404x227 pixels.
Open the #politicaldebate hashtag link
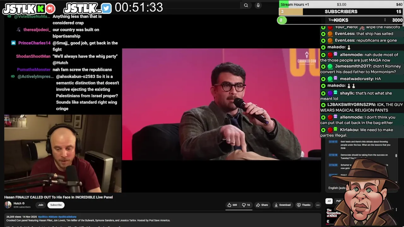click(67, 217)
